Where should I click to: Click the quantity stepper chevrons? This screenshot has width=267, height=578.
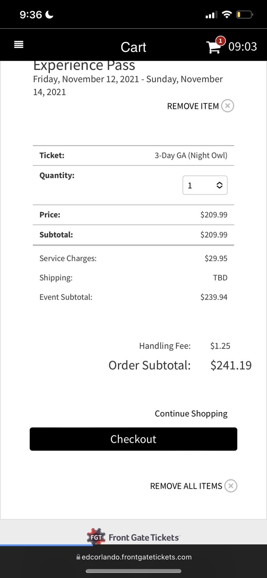tap(219, 185)
